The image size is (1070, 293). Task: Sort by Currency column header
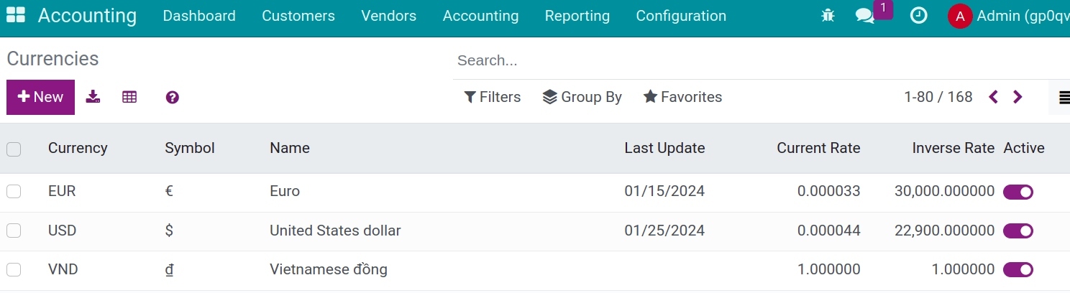78,148
